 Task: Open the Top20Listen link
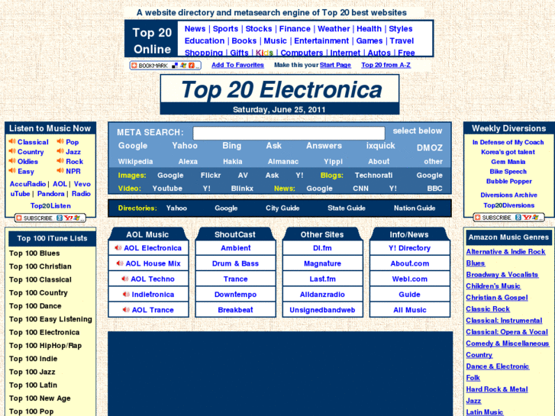[50, 205]
